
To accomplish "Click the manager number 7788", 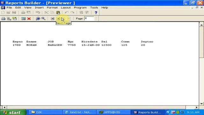I will pyautogui.click(x=71, y=45).
